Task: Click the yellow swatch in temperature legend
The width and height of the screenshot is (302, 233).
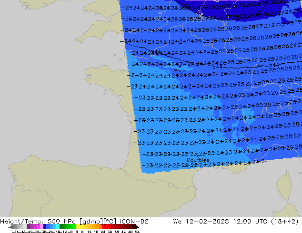Action: pyautogui.click(x=78, y=226)
